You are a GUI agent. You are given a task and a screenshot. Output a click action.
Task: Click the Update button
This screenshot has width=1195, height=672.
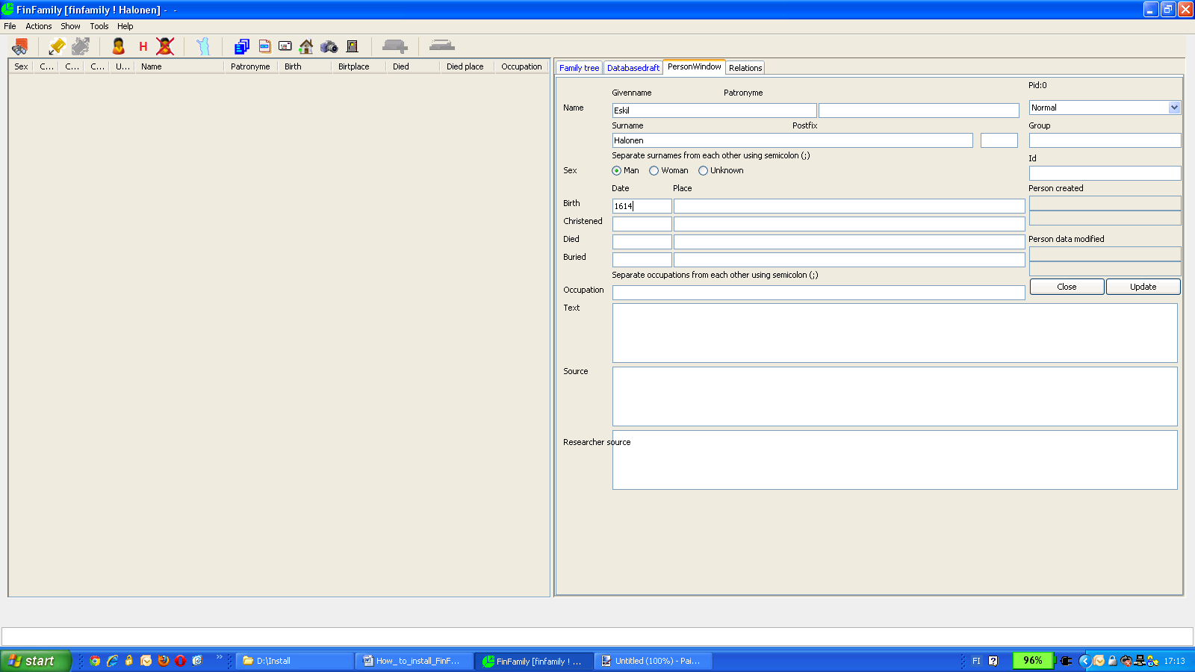[x=1143, y=287]
